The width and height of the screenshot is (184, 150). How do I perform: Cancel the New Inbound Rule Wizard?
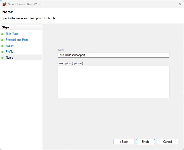pos(168,142)
